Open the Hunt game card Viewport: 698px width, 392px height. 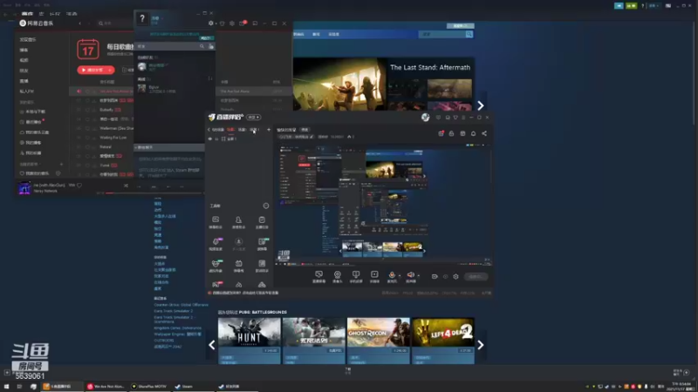(250, 341)
